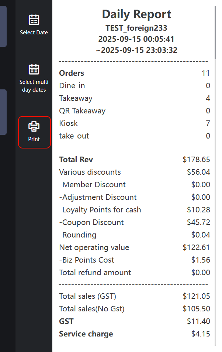Image resolution: width=222 pixels, height=352 pixels.
Task: Click the bold "GST" label
Action: [66, 321]
